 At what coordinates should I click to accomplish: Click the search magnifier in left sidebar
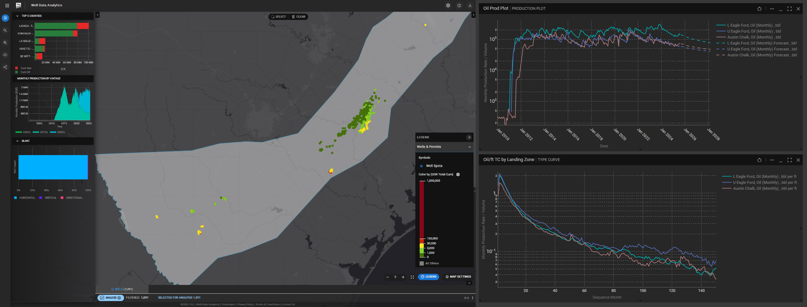(x=5, y=30)
